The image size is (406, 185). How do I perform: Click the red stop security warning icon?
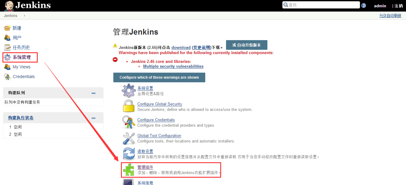[x=115, y=60]
